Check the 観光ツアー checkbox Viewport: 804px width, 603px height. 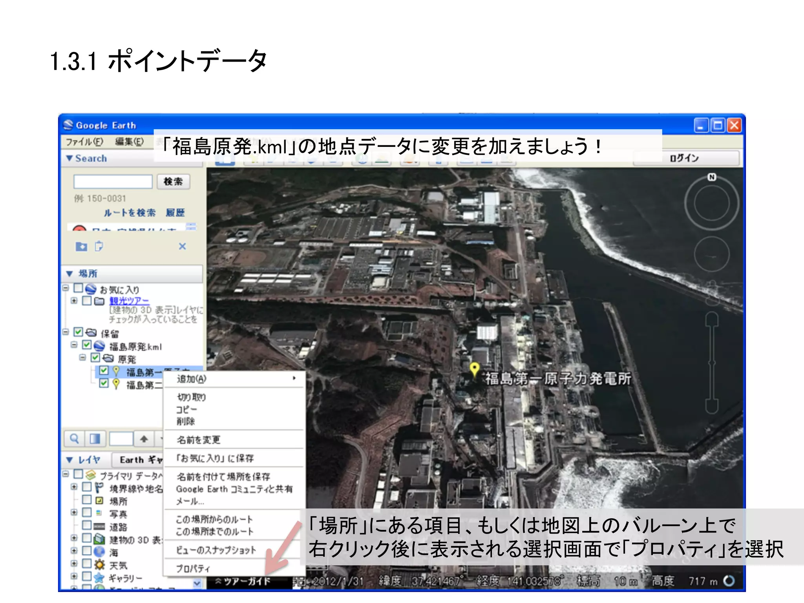pos(87,301)
